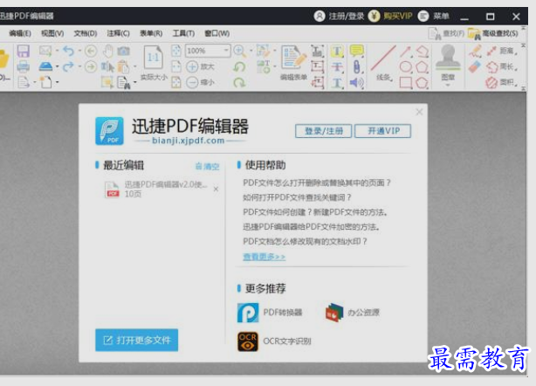Select the Underline Text tool
Viewport: 536px width, 386px height.
pos(337,82)
